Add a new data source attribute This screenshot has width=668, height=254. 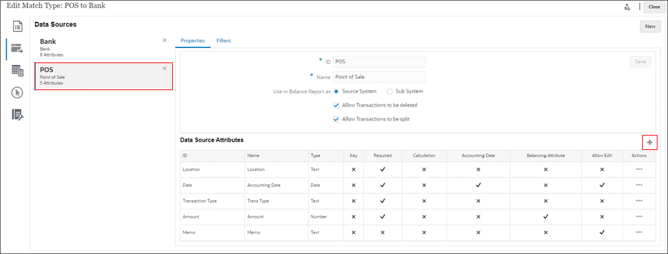click(650, 143)
